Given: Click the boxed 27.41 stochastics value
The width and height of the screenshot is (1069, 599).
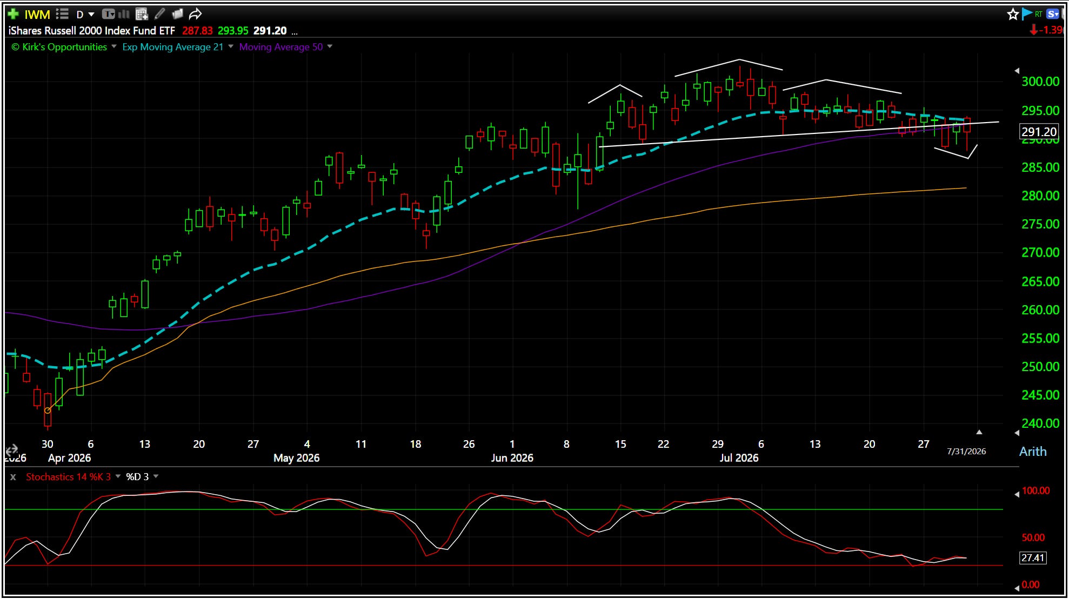Looking at the screenshot, I should [x=1033, y=558].
